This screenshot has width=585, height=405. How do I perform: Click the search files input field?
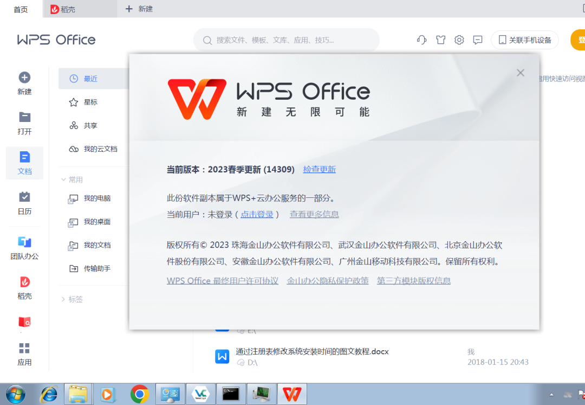[x=286, y=40]
